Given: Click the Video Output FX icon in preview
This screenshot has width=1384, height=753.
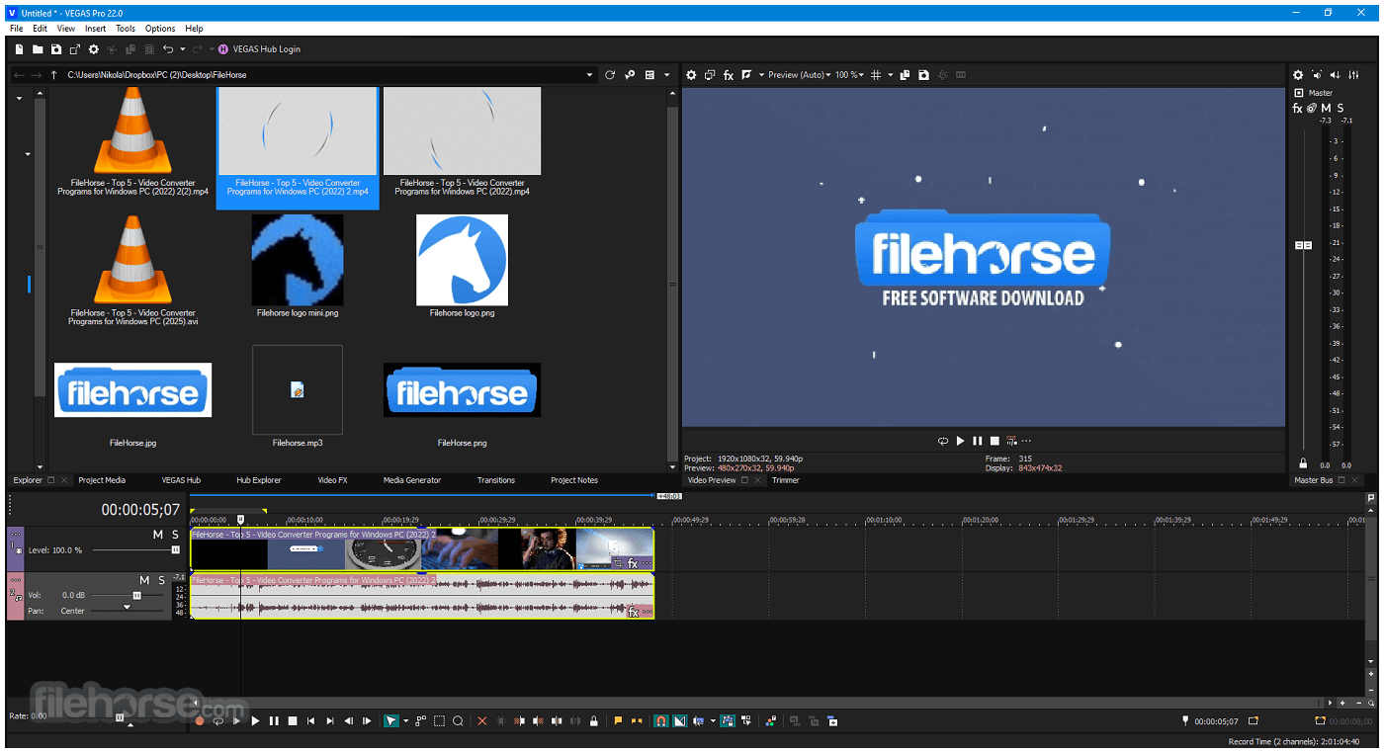Looking at the screenshot, I should point(729,75).
